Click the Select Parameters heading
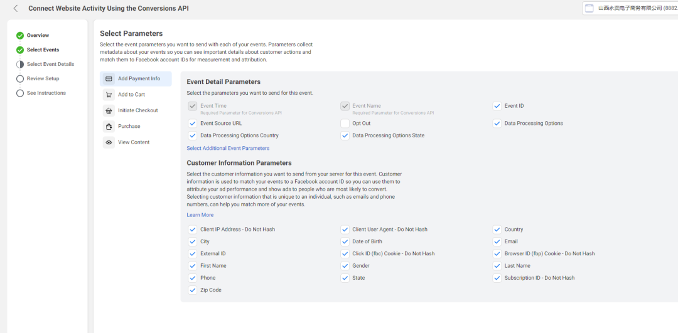678x333 pixels. point(131,33)
